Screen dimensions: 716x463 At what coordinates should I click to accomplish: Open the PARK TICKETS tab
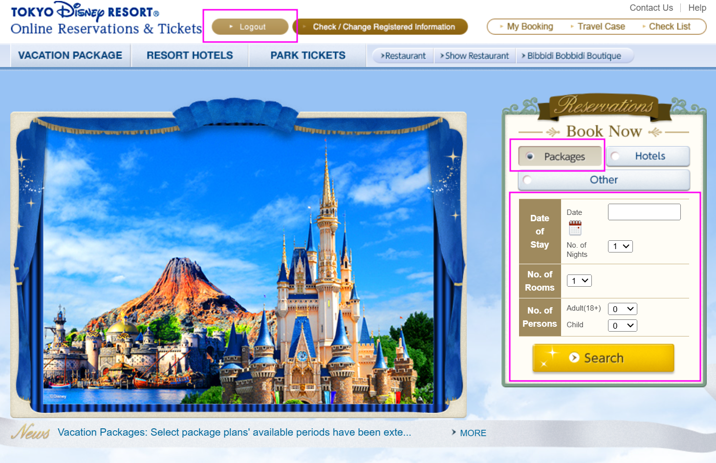tap(308, 56)
